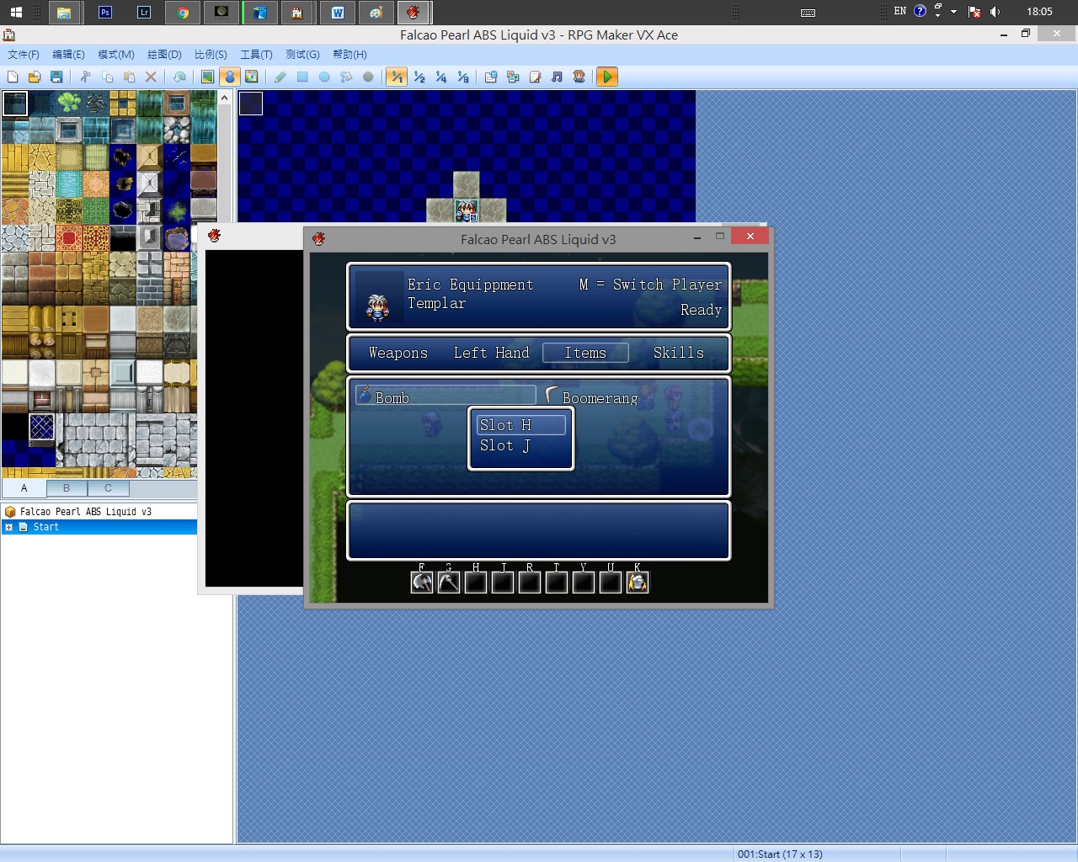This screenshot has height=862, width=1078.
Task: Open the Script Editor toolbar icon
Action: [535, 77]
